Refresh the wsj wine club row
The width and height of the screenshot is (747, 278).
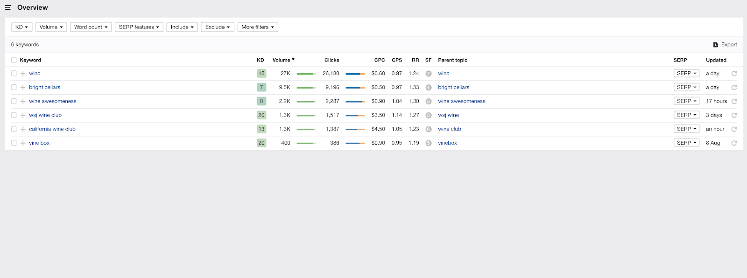pyautogui.click(x=734, y=115)
